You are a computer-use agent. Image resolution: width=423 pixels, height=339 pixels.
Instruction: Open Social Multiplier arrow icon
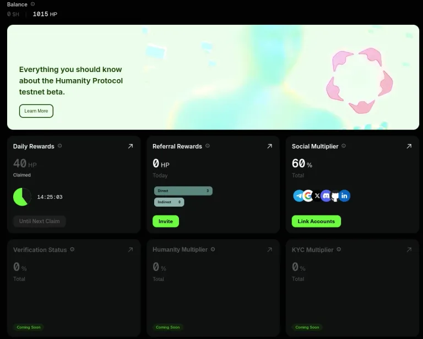(409, 146)
